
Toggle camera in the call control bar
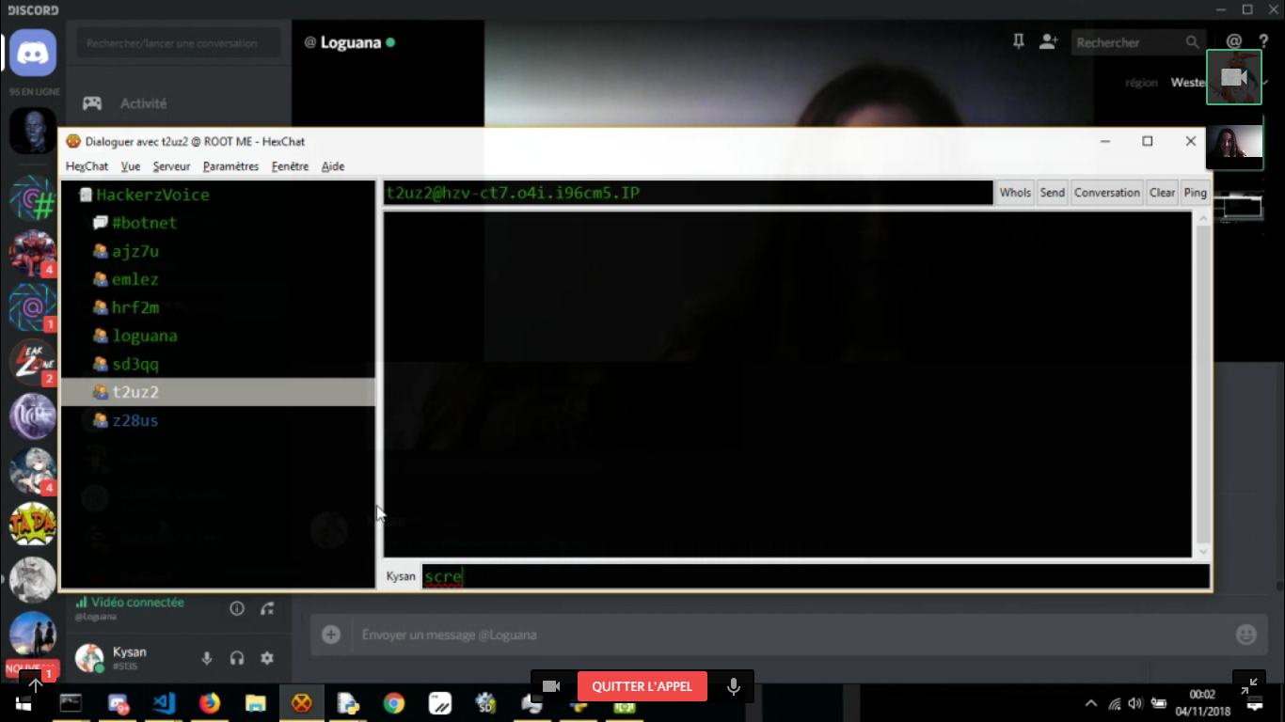[551, 686]
